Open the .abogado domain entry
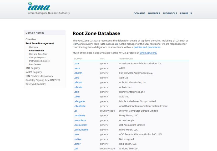 (x=79, y=101)
